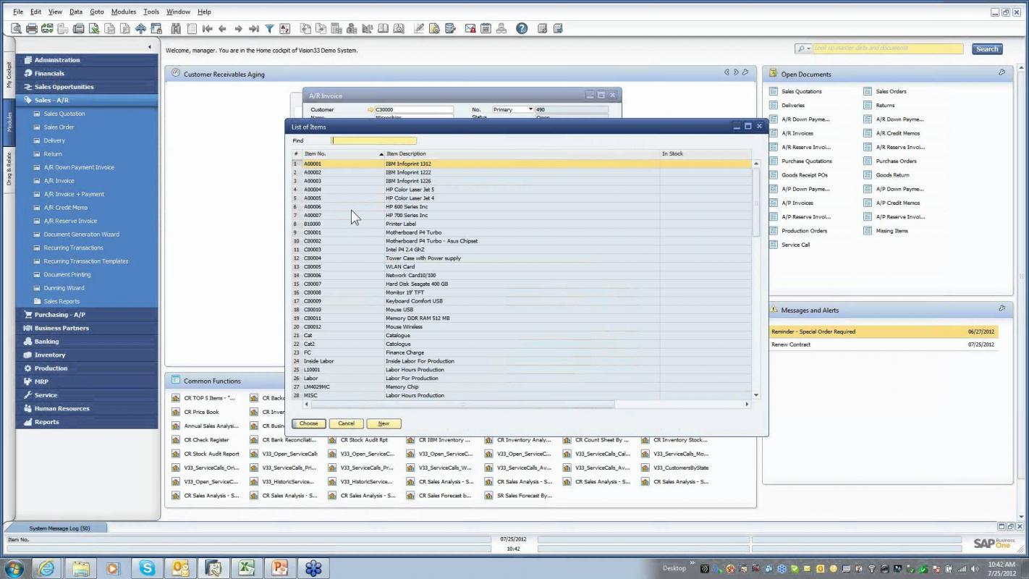This screenshot has height=579, width=1029.
Task: Open the Primary series dropdown
Action: pyautogui.click(x=530, y=109)
